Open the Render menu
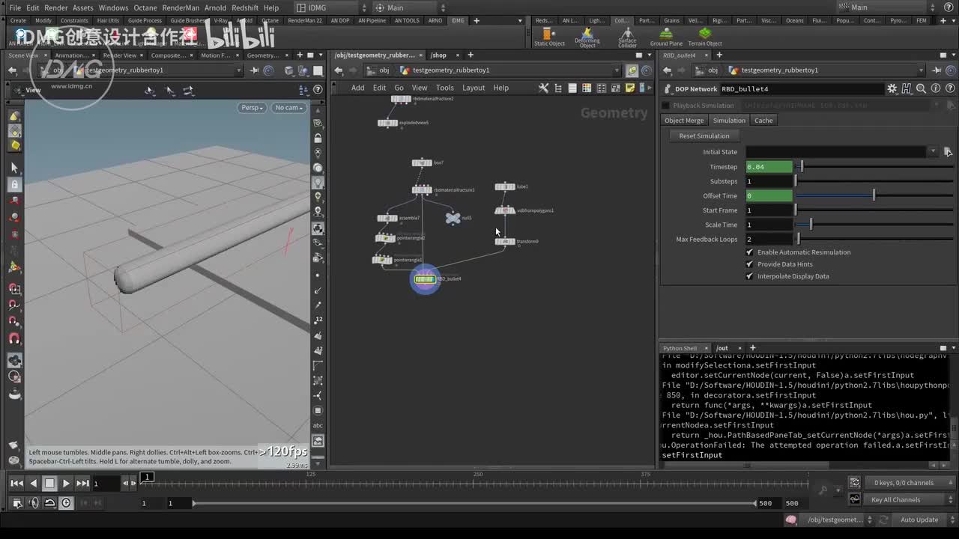 point(56,7)
